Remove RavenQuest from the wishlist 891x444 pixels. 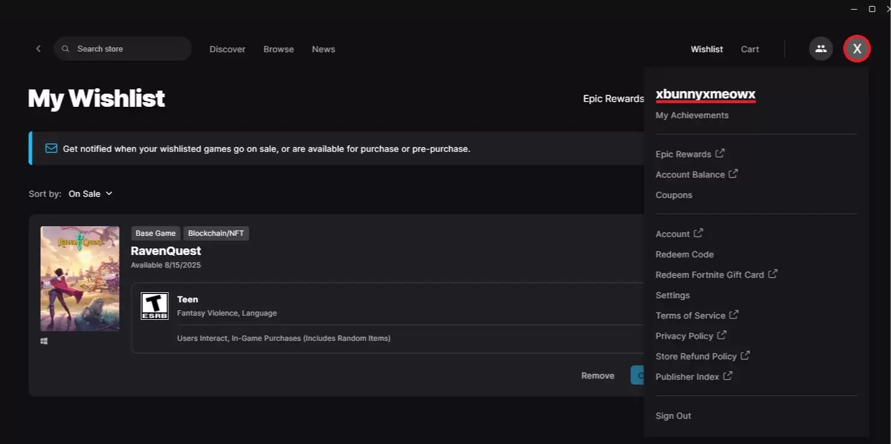(x=597, y=376)
